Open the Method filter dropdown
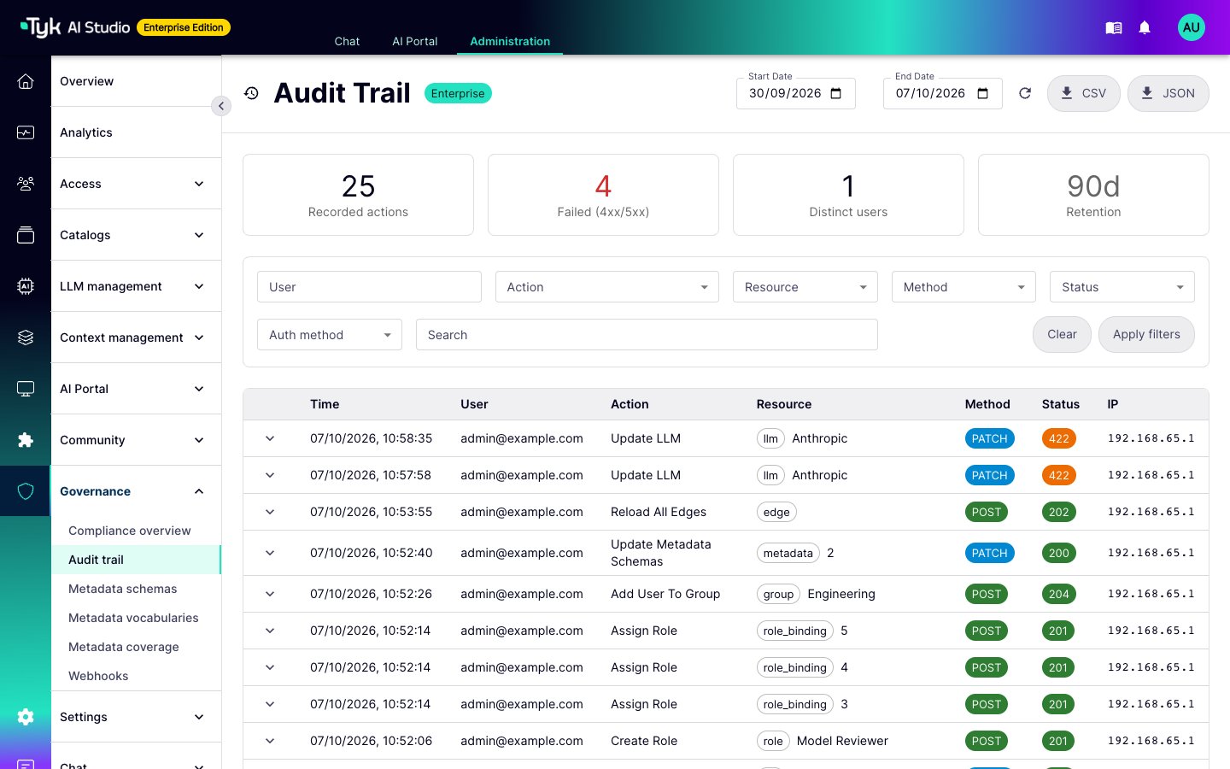 (963, 287)
